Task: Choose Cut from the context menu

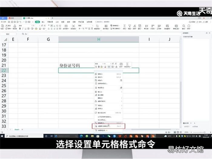Action: [108, 77]
